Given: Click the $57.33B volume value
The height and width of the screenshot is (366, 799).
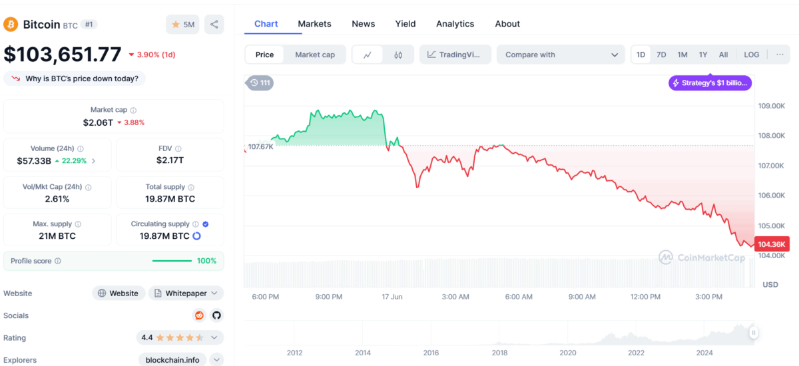Looking at the screenshot, I should tap(34, 161).
